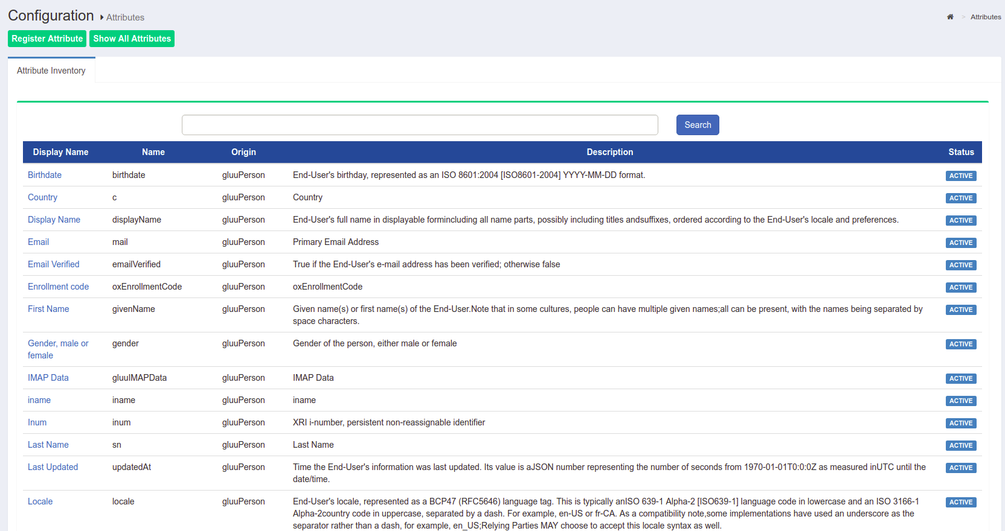The image size is (1005, 531).
Task: Select the Attribute Inventory tab
Action: [x=51, y=71]
